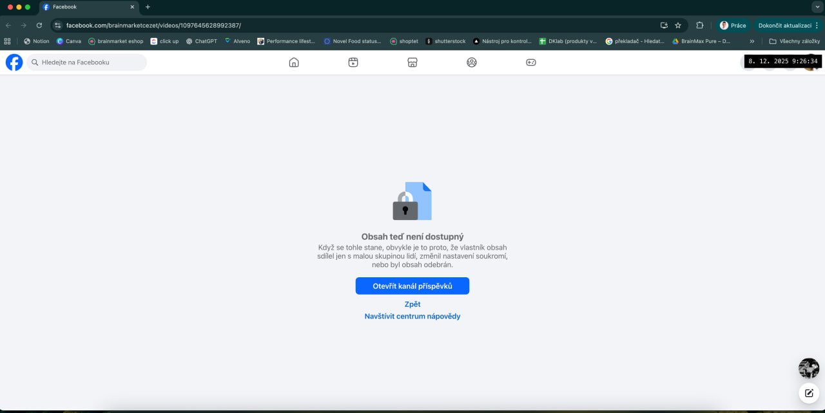
Task: Open the Chrome extensions puzzle icon
Action: point(700,25)
